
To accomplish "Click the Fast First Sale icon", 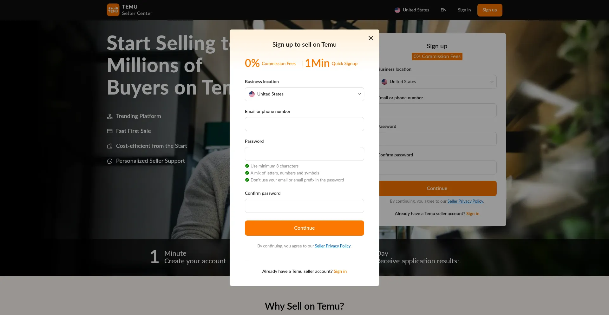I will pos(109,131).
